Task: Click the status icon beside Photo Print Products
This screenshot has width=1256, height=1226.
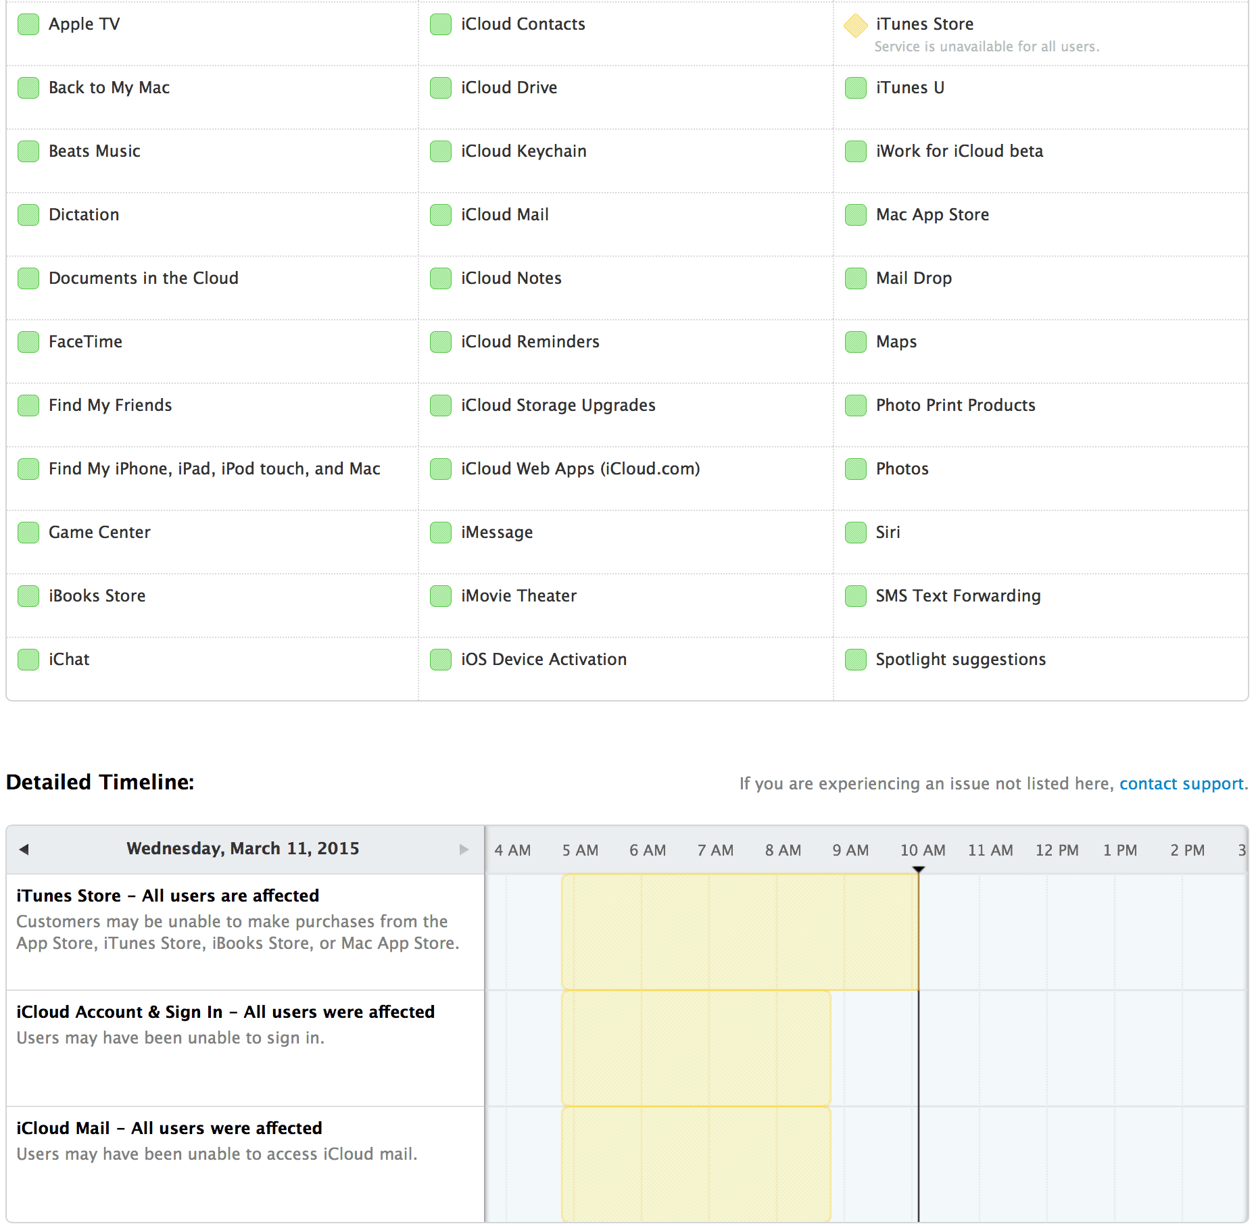Action: [856, 406]
